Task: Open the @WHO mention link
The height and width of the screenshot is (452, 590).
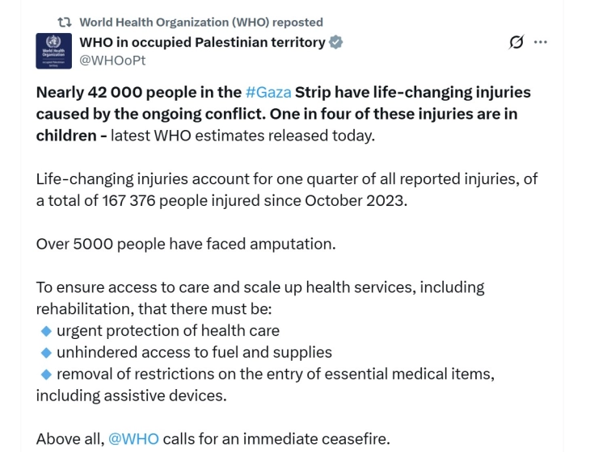Action: pos(133,439)
